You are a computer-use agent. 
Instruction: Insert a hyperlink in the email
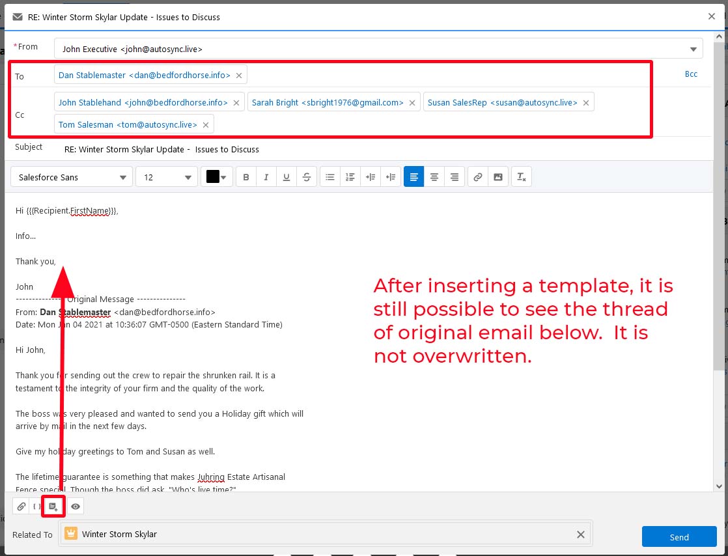tap(478, 177)
